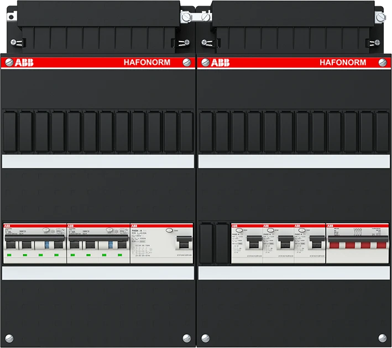Click the white label strip below the left panel breakers
392x348 pixels.
98,273
